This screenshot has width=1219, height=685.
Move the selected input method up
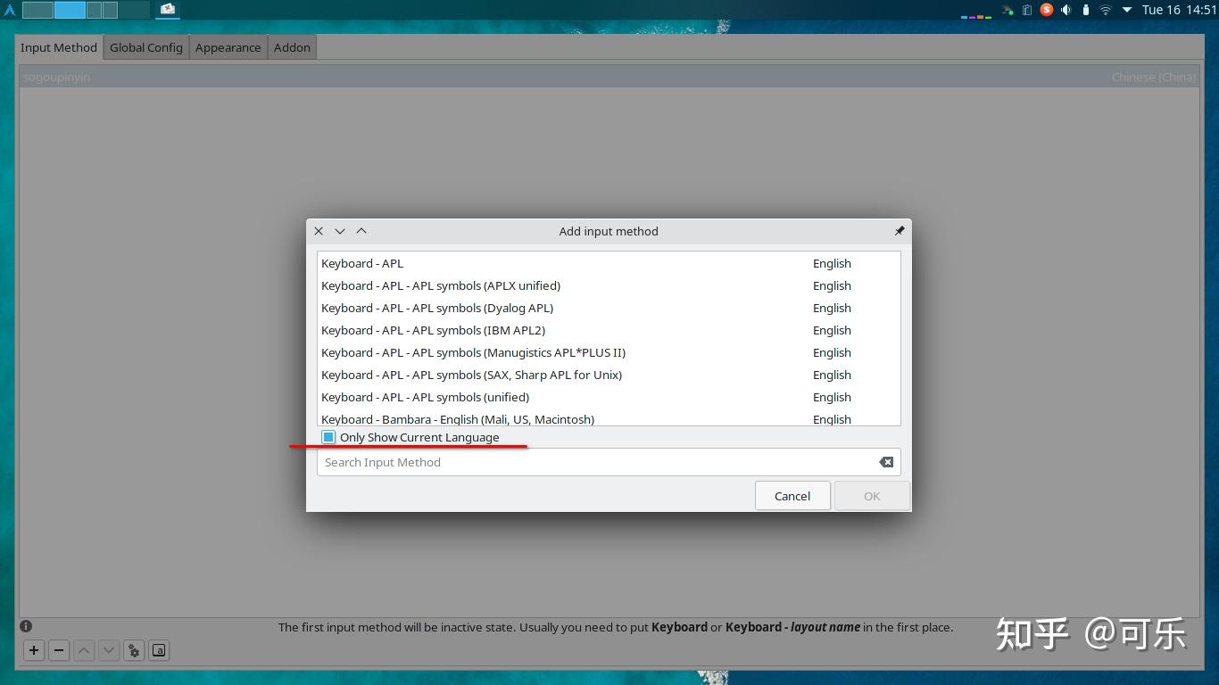tap(84, 650)
